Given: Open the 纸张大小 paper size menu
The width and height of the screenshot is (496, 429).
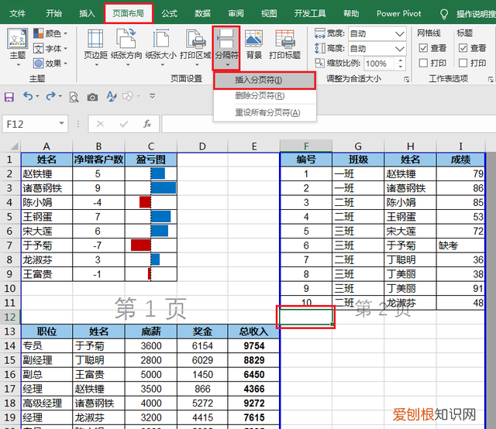Looking at the screenshot, I should click(x=161, y=47).
